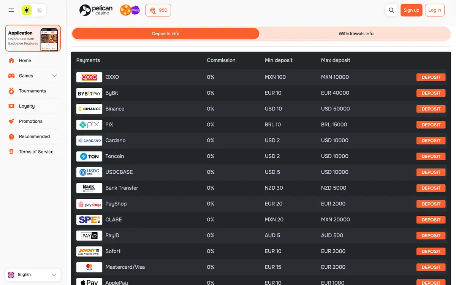Click DEPOSIT for OXXO
Image resolution: width=456 pixels, height=285 pixels.
point(431,77)
